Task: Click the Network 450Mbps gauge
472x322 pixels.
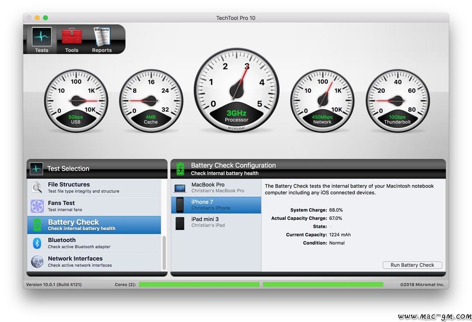Action: [322, 101]
